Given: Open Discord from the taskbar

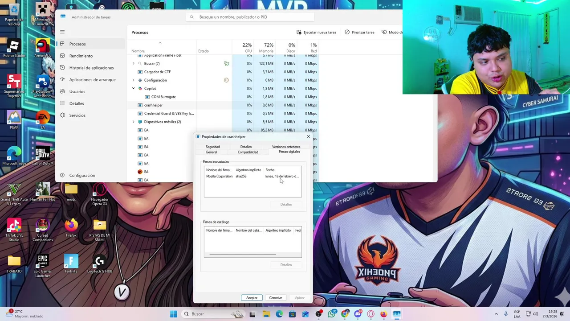Looking at the screenshot, I should click(x=358, y=314).
